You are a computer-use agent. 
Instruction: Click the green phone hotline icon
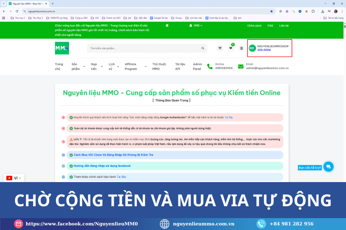click(210, 66)
